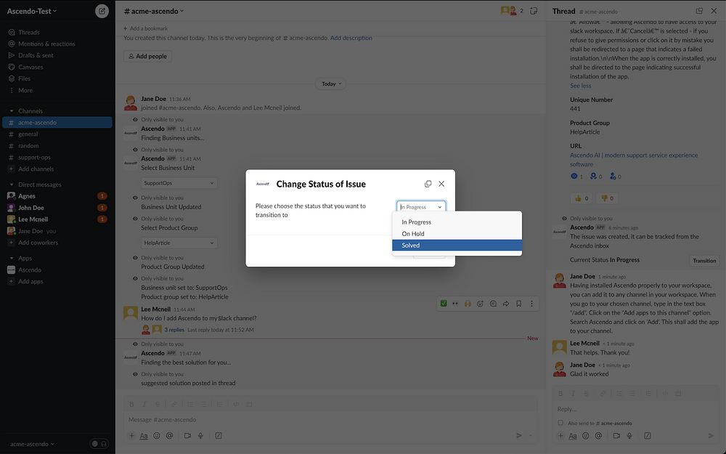Open emoji picker in channel composer
Viewport: 726px width, 454px height.
point(157,435)
